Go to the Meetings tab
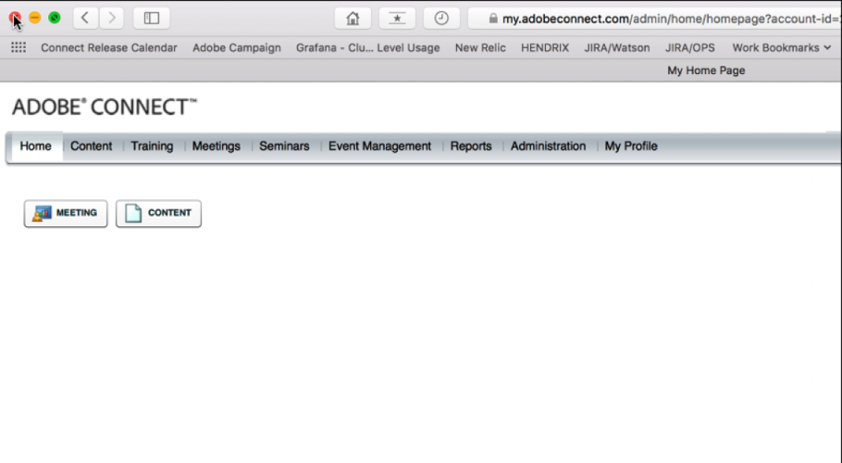 coord(217,146)
